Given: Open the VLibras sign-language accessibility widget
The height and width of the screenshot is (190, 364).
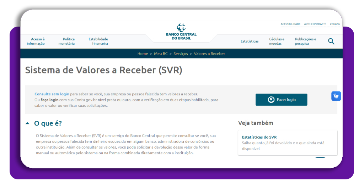Looking at the screenshot, I should 336,96.
